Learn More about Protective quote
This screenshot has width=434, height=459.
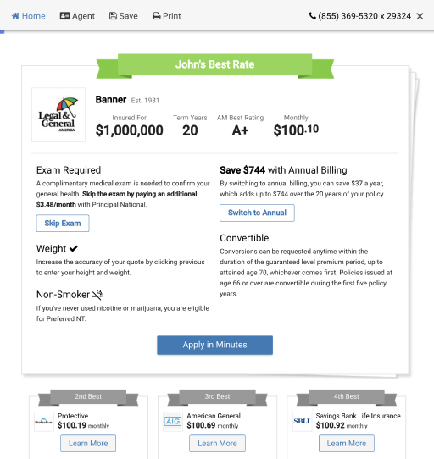[88, 444]
